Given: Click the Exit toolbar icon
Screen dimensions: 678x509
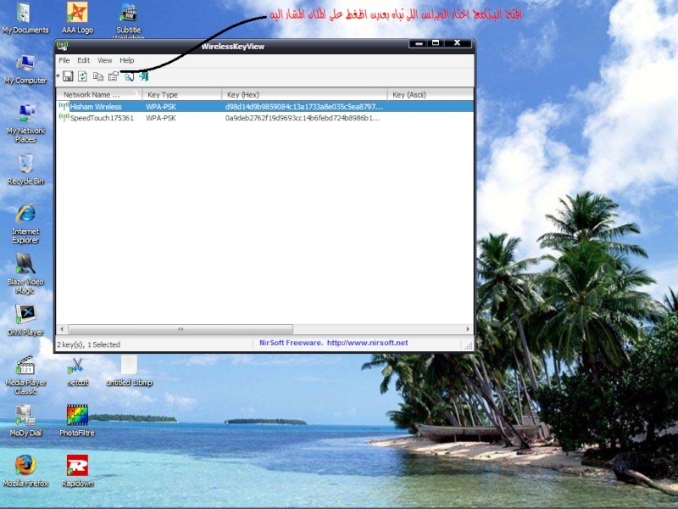Looking at the screenshot, I should [143, 76].
